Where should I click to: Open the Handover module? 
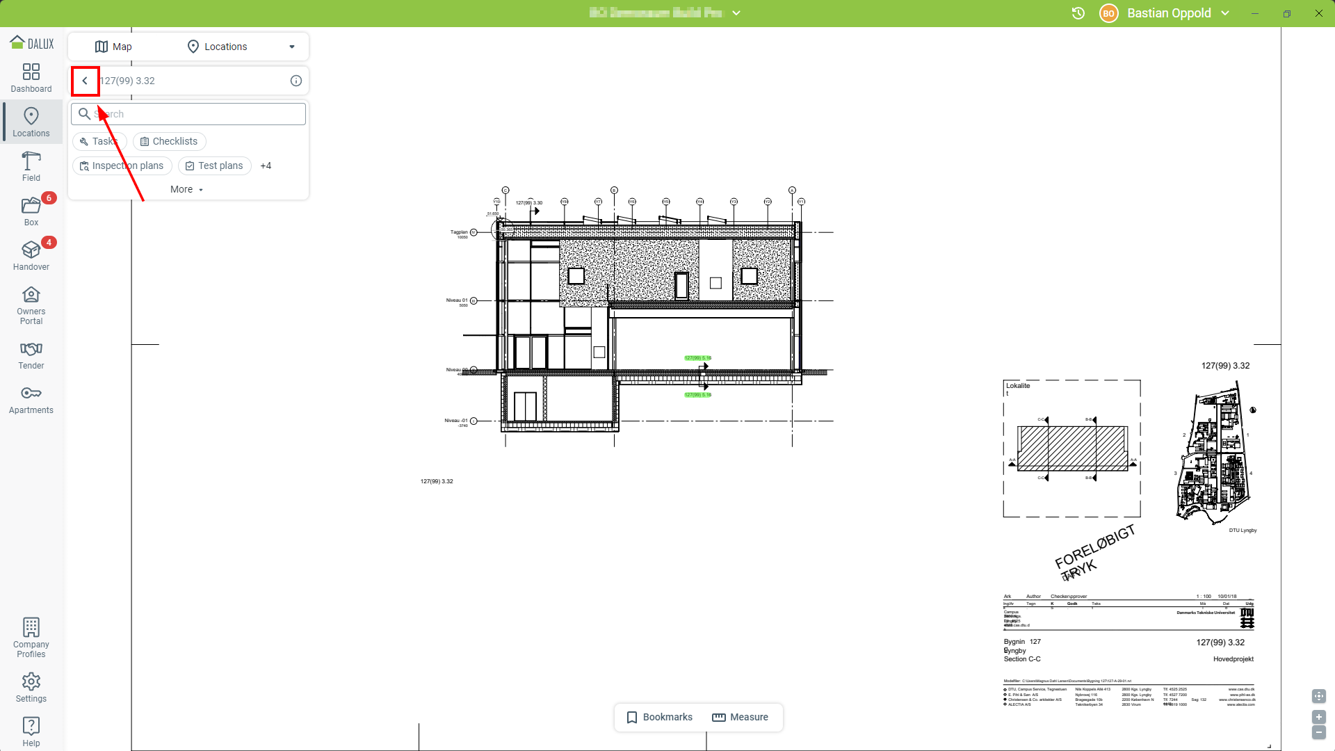(x=31, y=256)
